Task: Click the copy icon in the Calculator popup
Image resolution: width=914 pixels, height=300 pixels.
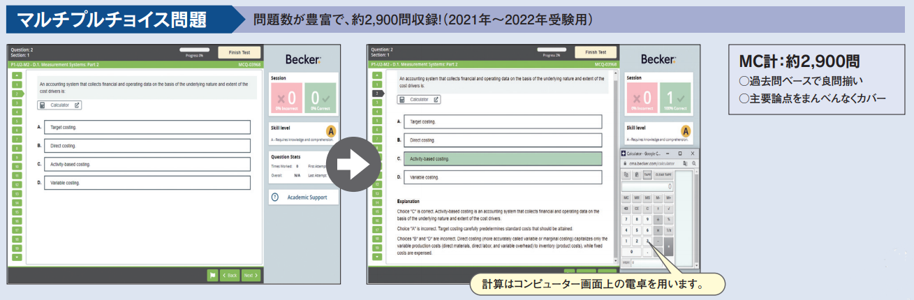Action: [x=626, y=174]
